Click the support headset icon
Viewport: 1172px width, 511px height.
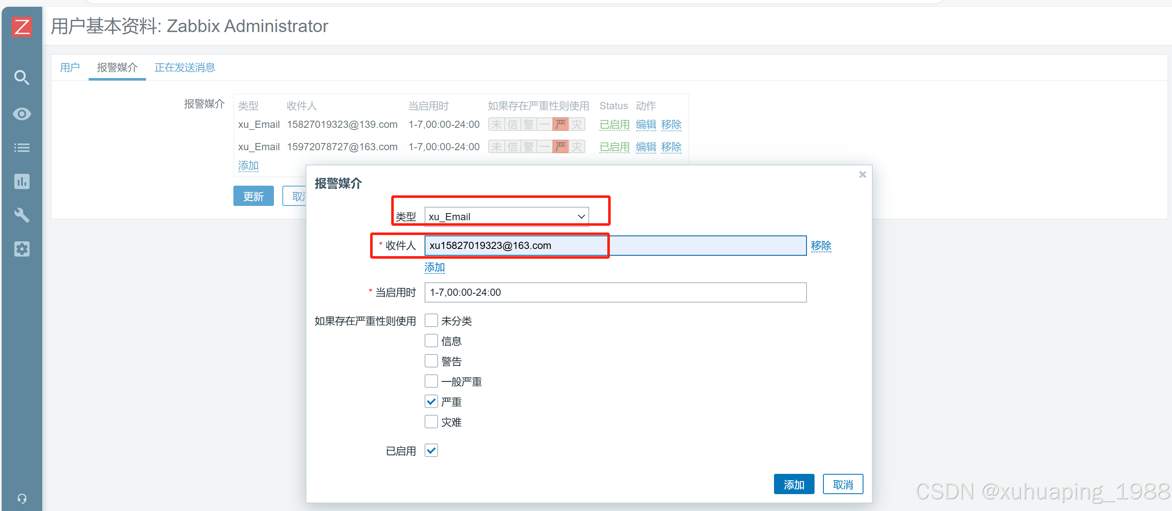coord(22,498)
